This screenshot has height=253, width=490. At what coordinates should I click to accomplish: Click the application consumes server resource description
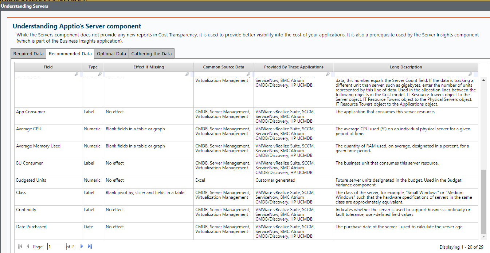click(406, 116)
